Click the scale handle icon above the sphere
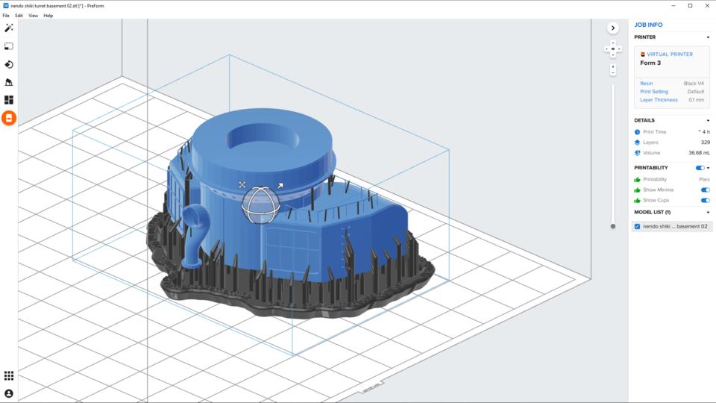 pyautogui.click(x=242, y=184)
